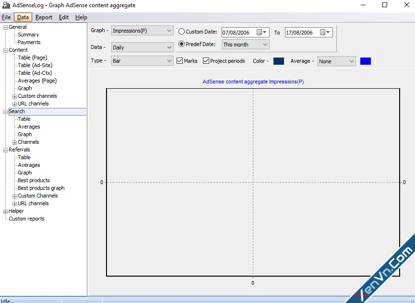Select Graph under Content
The image size is (415, 303).
(25, 88)
